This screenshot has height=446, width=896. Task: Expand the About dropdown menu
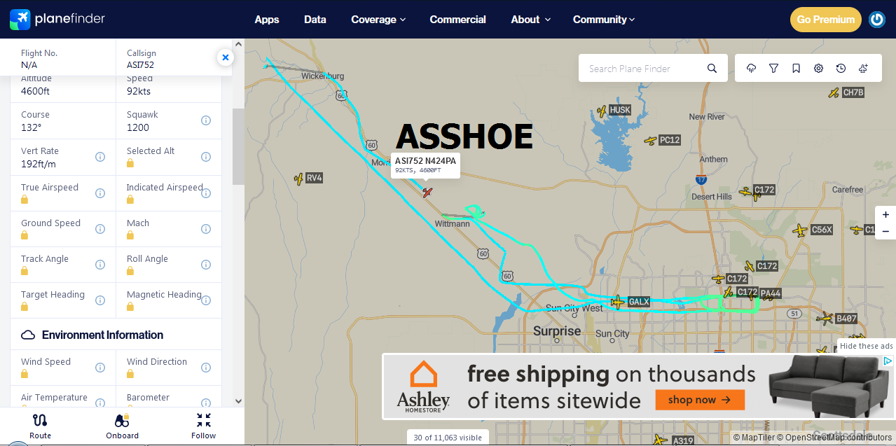coord(530,20)
